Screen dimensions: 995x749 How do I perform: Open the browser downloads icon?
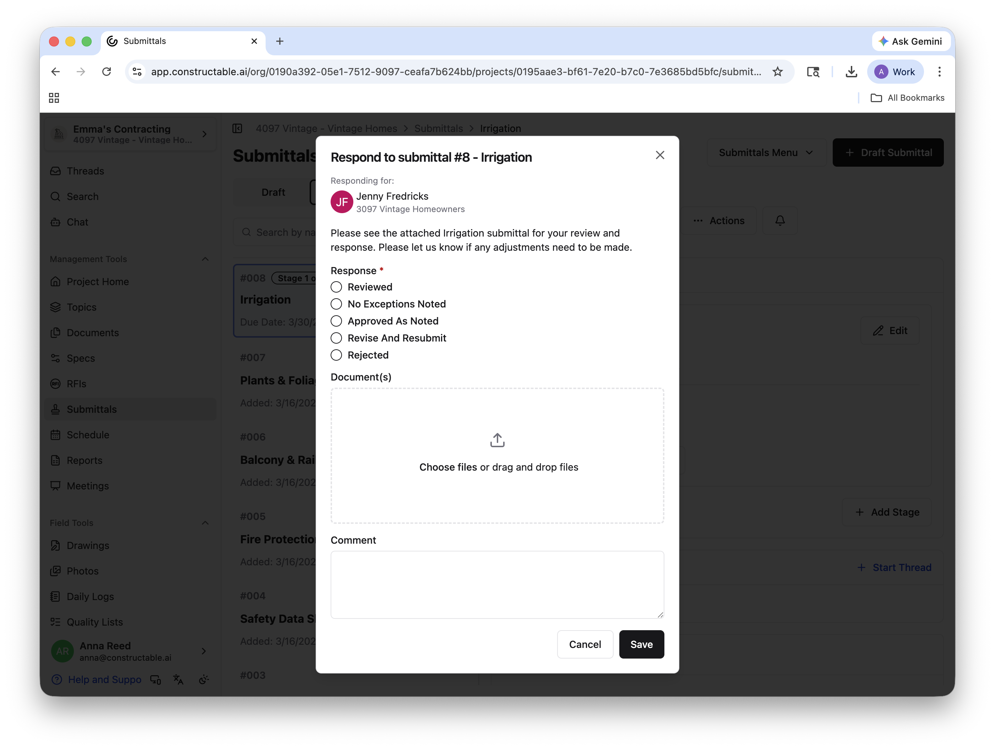[851, 72]
